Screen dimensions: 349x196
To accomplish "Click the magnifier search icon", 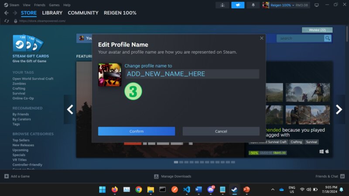I will click(328, 38).
